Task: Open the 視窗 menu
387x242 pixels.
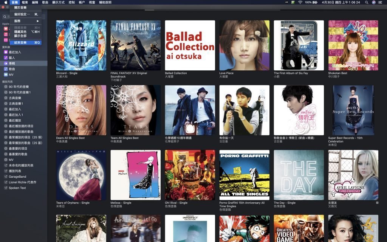Action: tap(92, 2)
